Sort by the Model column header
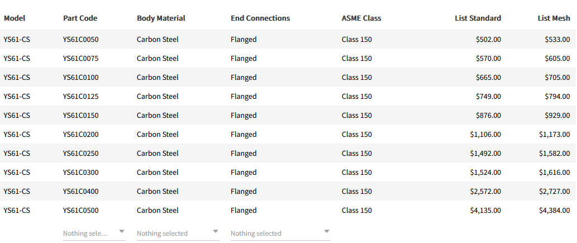 pyautogui.click(x=15, y=18)
